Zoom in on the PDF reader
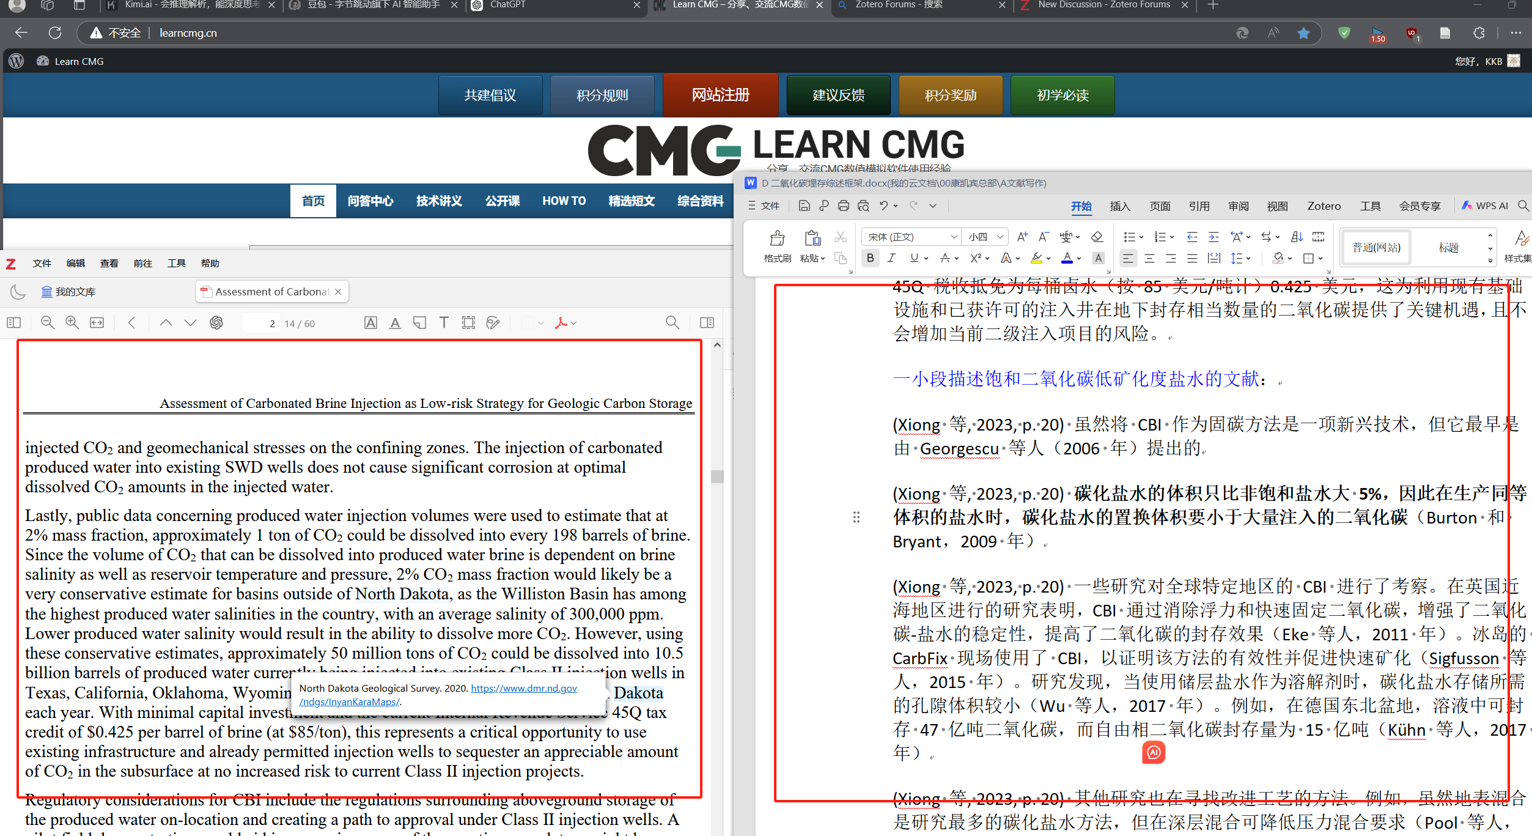Image resolution: width=1532 pixels, height=836 pixels. (72, 323)
